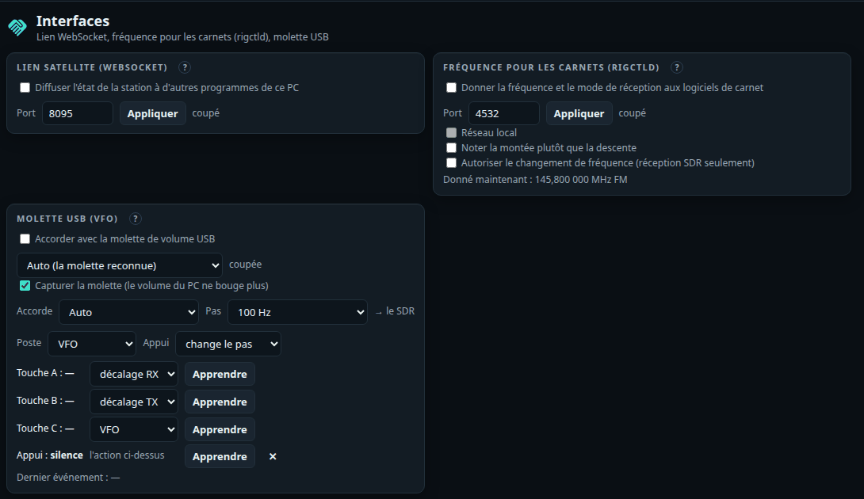This screenshot has width=864, height=499.
Task: Enable Donner la fréquence et le mode checkbox
Action: click(x=451, y=88)
